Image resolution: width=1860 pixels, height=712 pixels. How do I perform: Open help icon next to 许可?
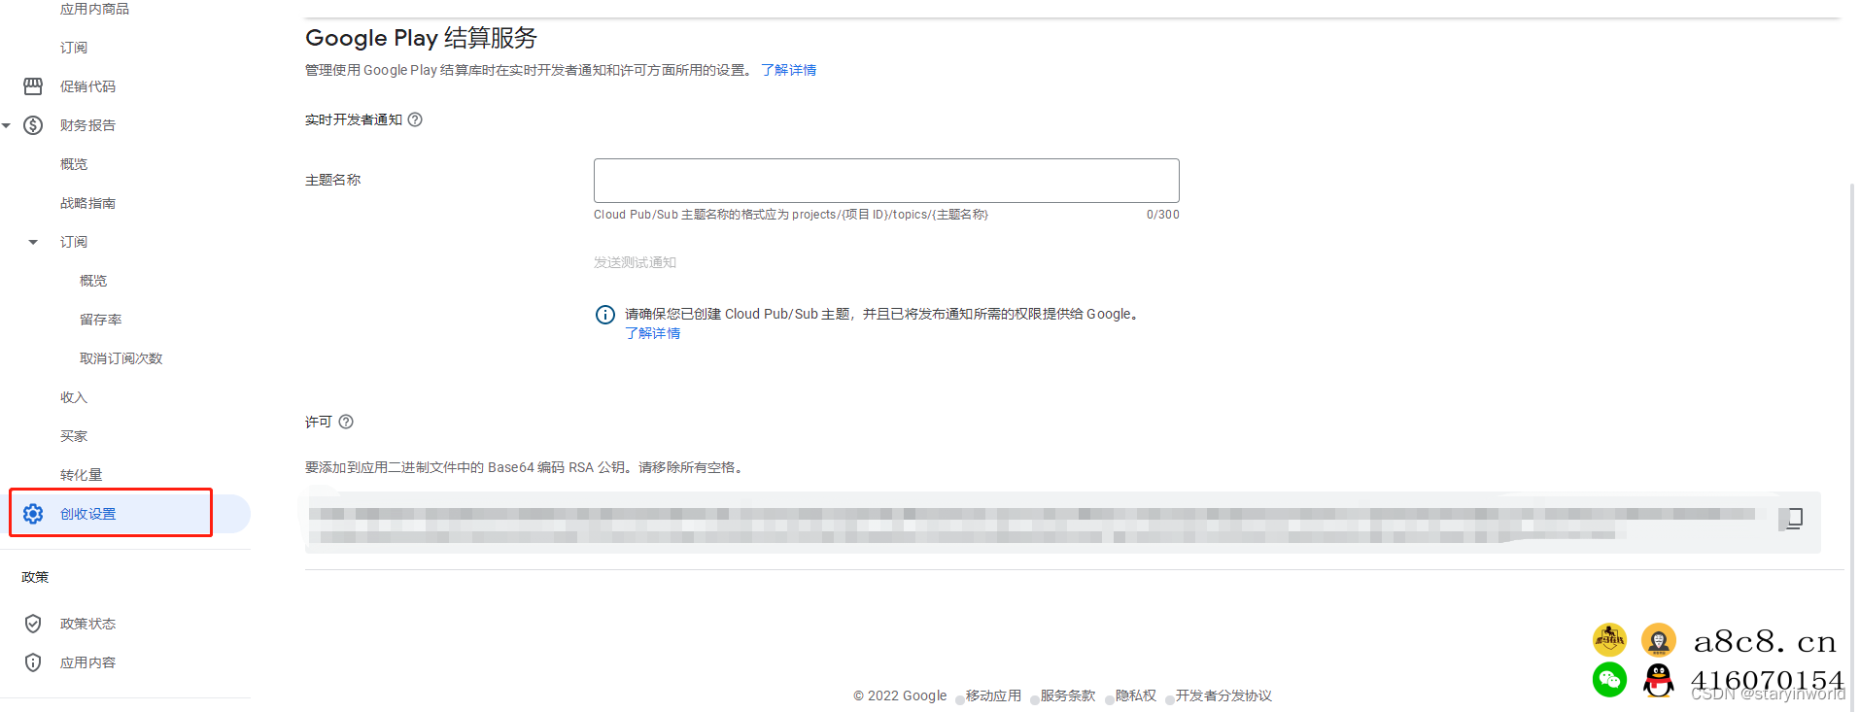pyautogui.click(x=346, y=422)
